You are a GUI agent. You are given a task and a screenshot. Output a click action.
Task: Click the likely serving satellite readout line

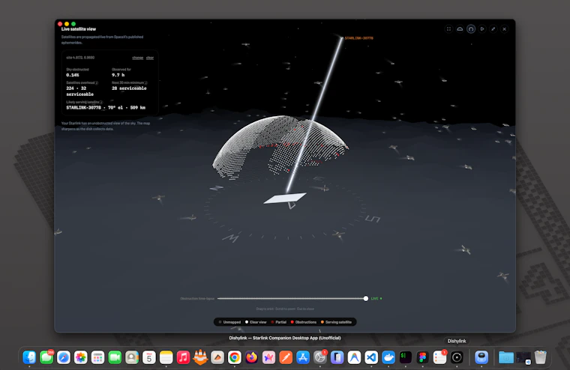tap(106, 107)
